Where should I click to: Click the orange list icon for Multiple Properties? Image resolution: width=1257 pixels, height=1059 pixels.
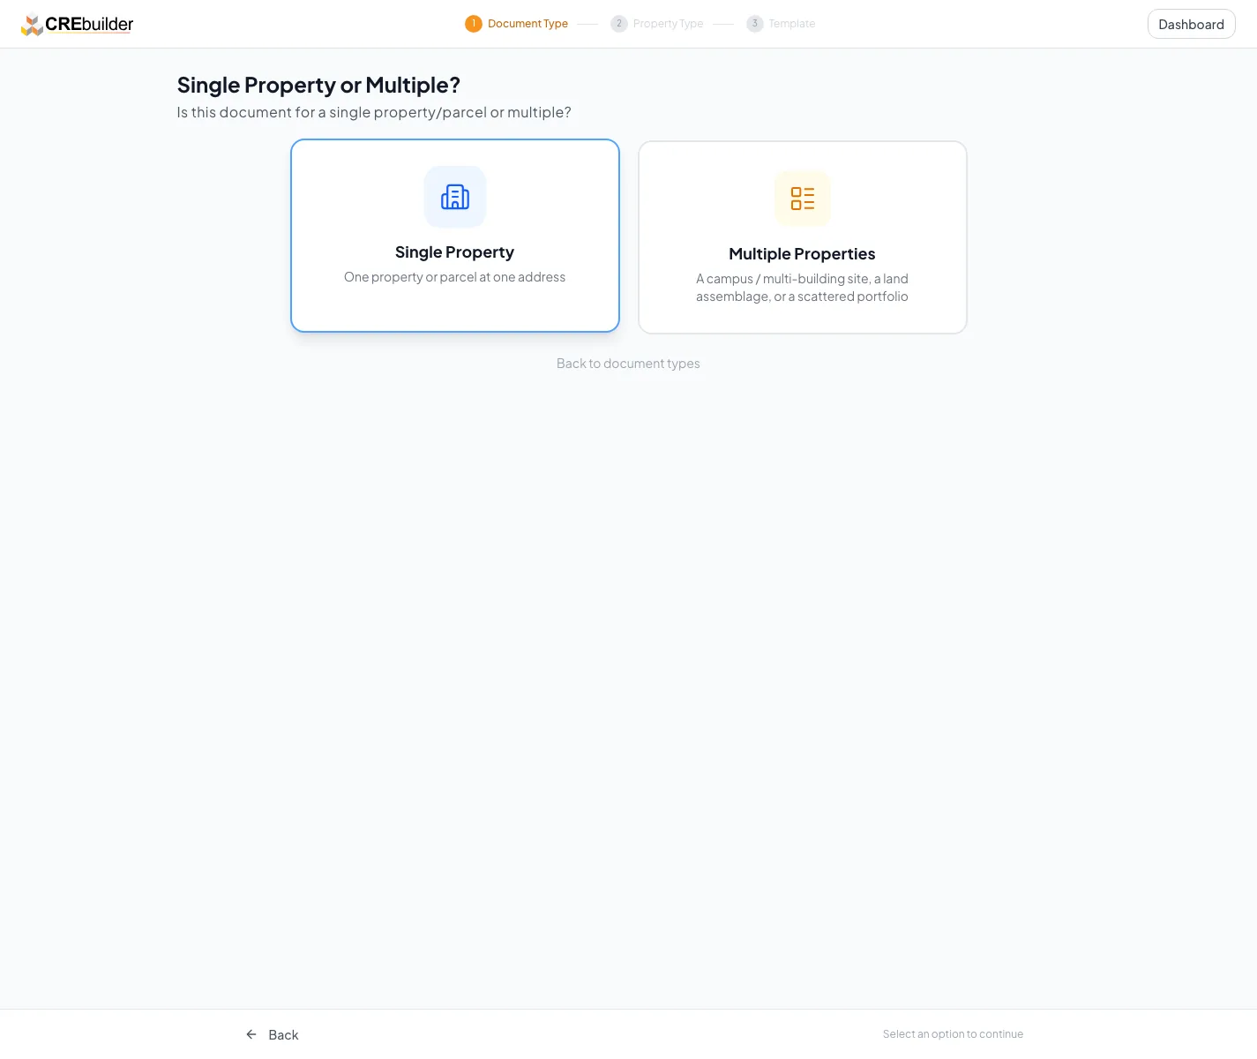point(803,199)
